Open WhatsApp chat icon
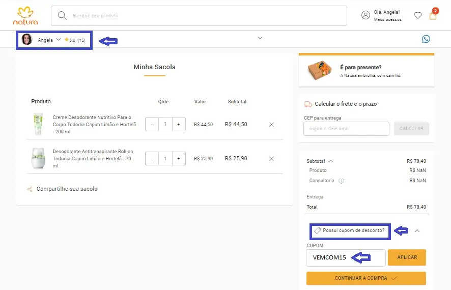This screenshot has width=451, height=290. coord(426,39)
